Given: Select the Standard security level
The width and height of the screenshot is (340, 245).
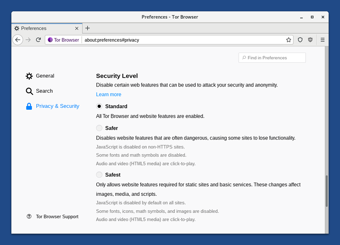Looking at the screenshot, I should pyautogui.click(x=99, y=106).
